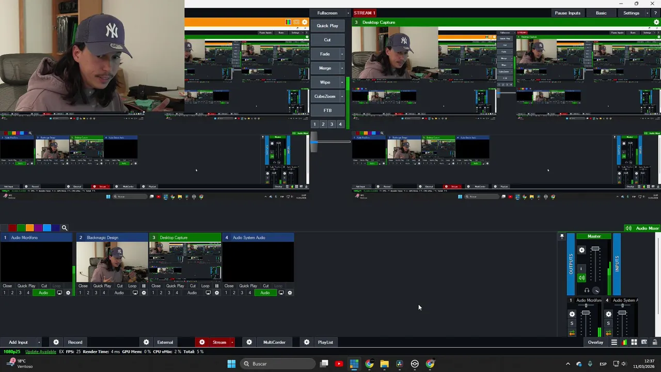
Task: Select overlay 1 in transition panel
Action: [x=314, y=124]
